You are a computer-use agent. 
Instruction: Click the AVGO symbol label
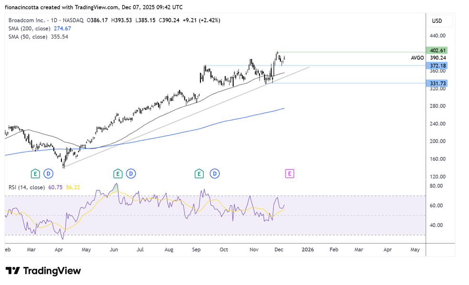tap(417, 58)
